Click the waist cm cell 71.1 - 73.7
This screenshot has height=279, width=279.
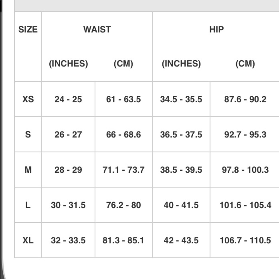(123, 170)
